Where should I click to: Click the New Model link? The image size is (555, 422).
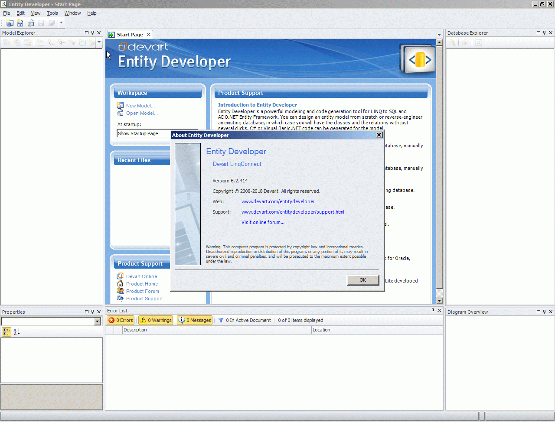click(x=140, y=106)
